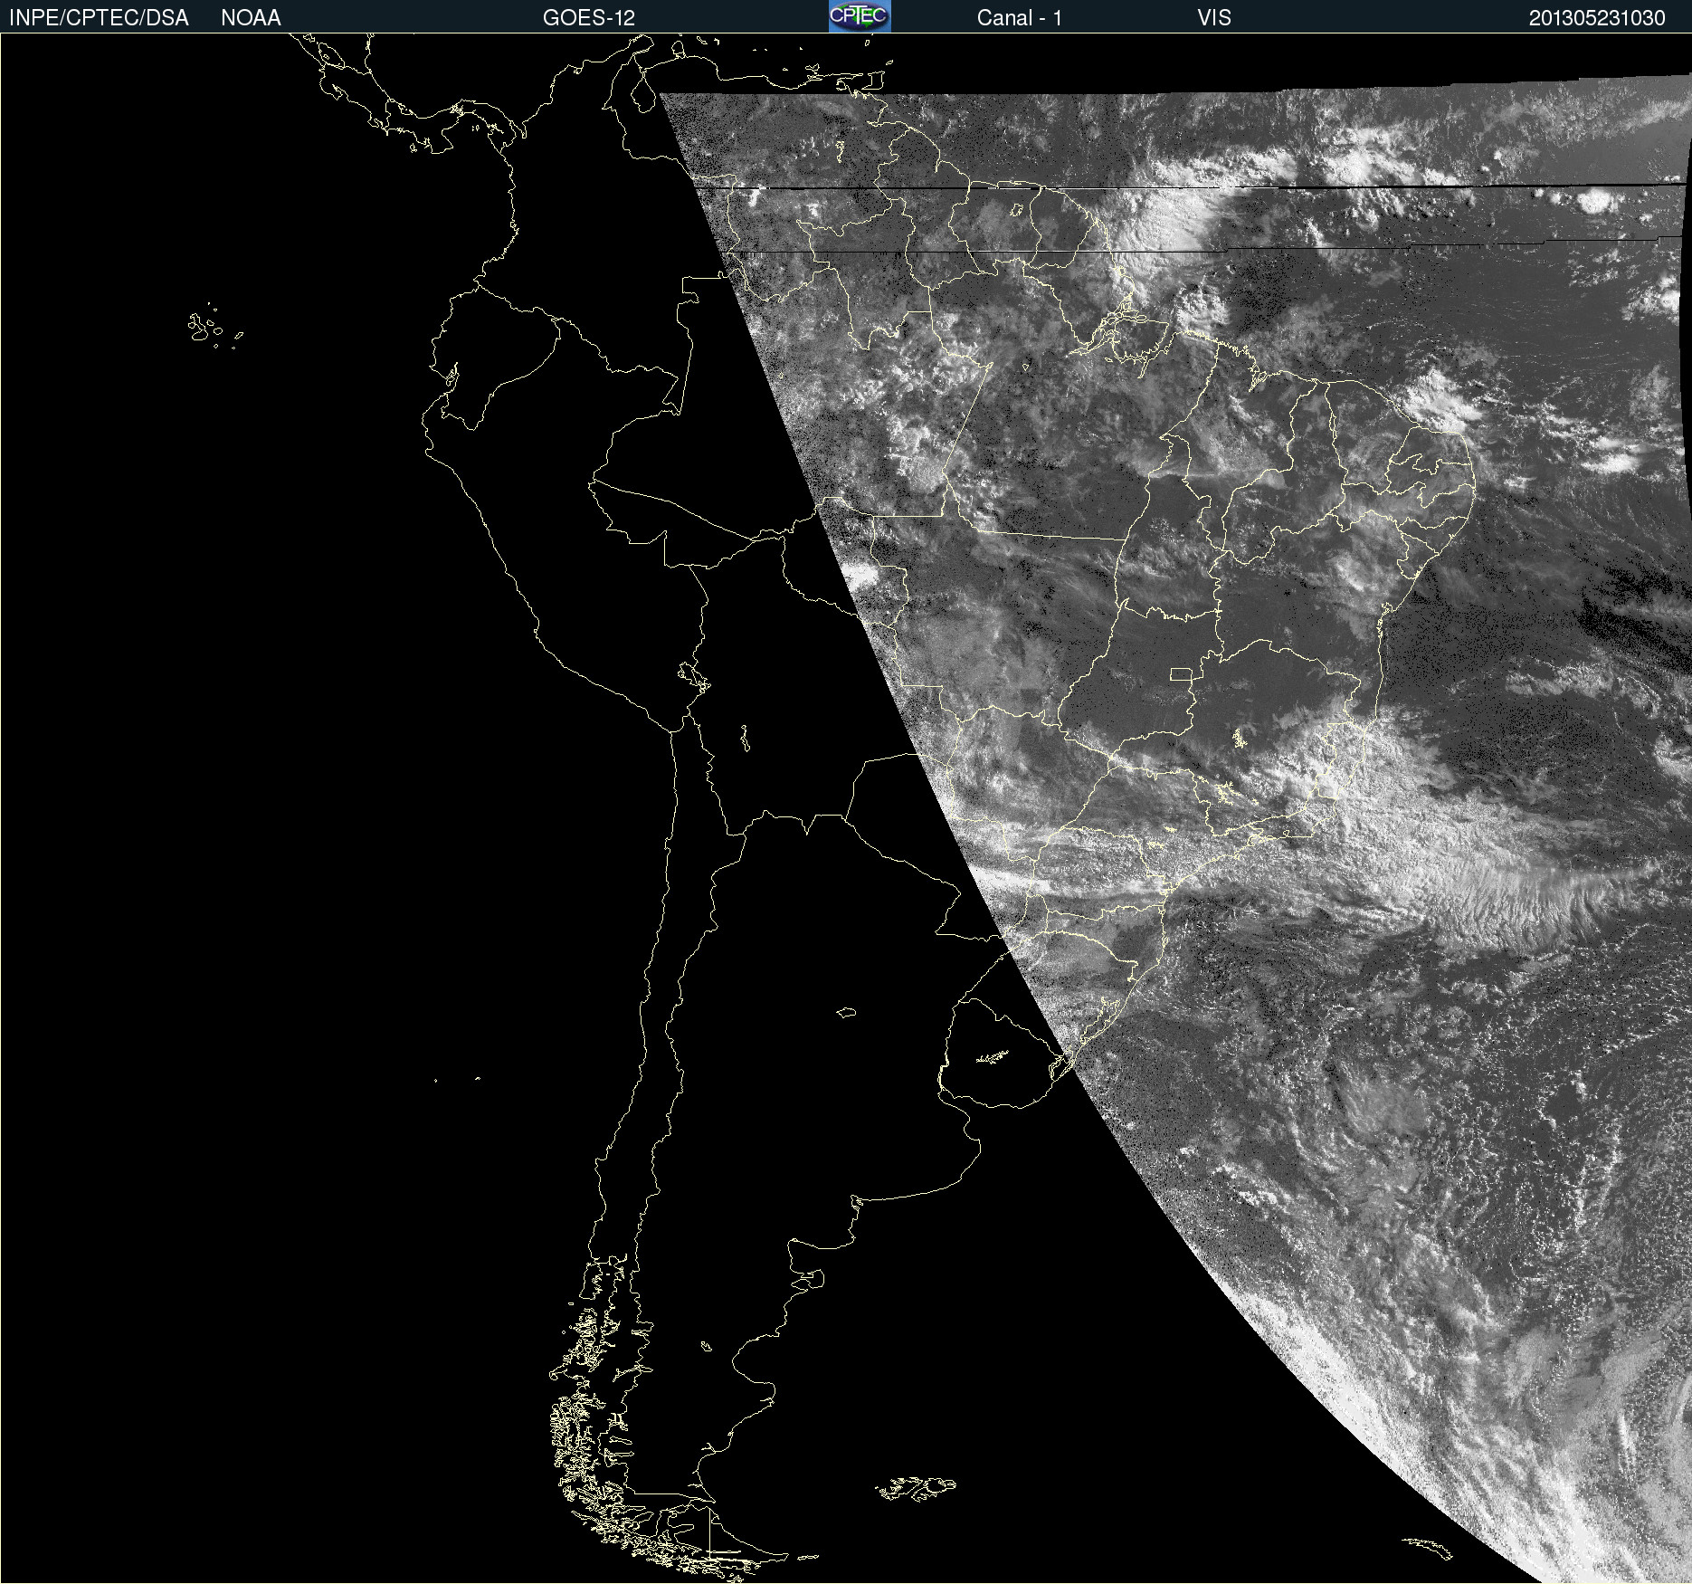This screenshot has height=1584, width=1692.
Task: Click the NOAA label in the header
Action: tap(251, 18)
